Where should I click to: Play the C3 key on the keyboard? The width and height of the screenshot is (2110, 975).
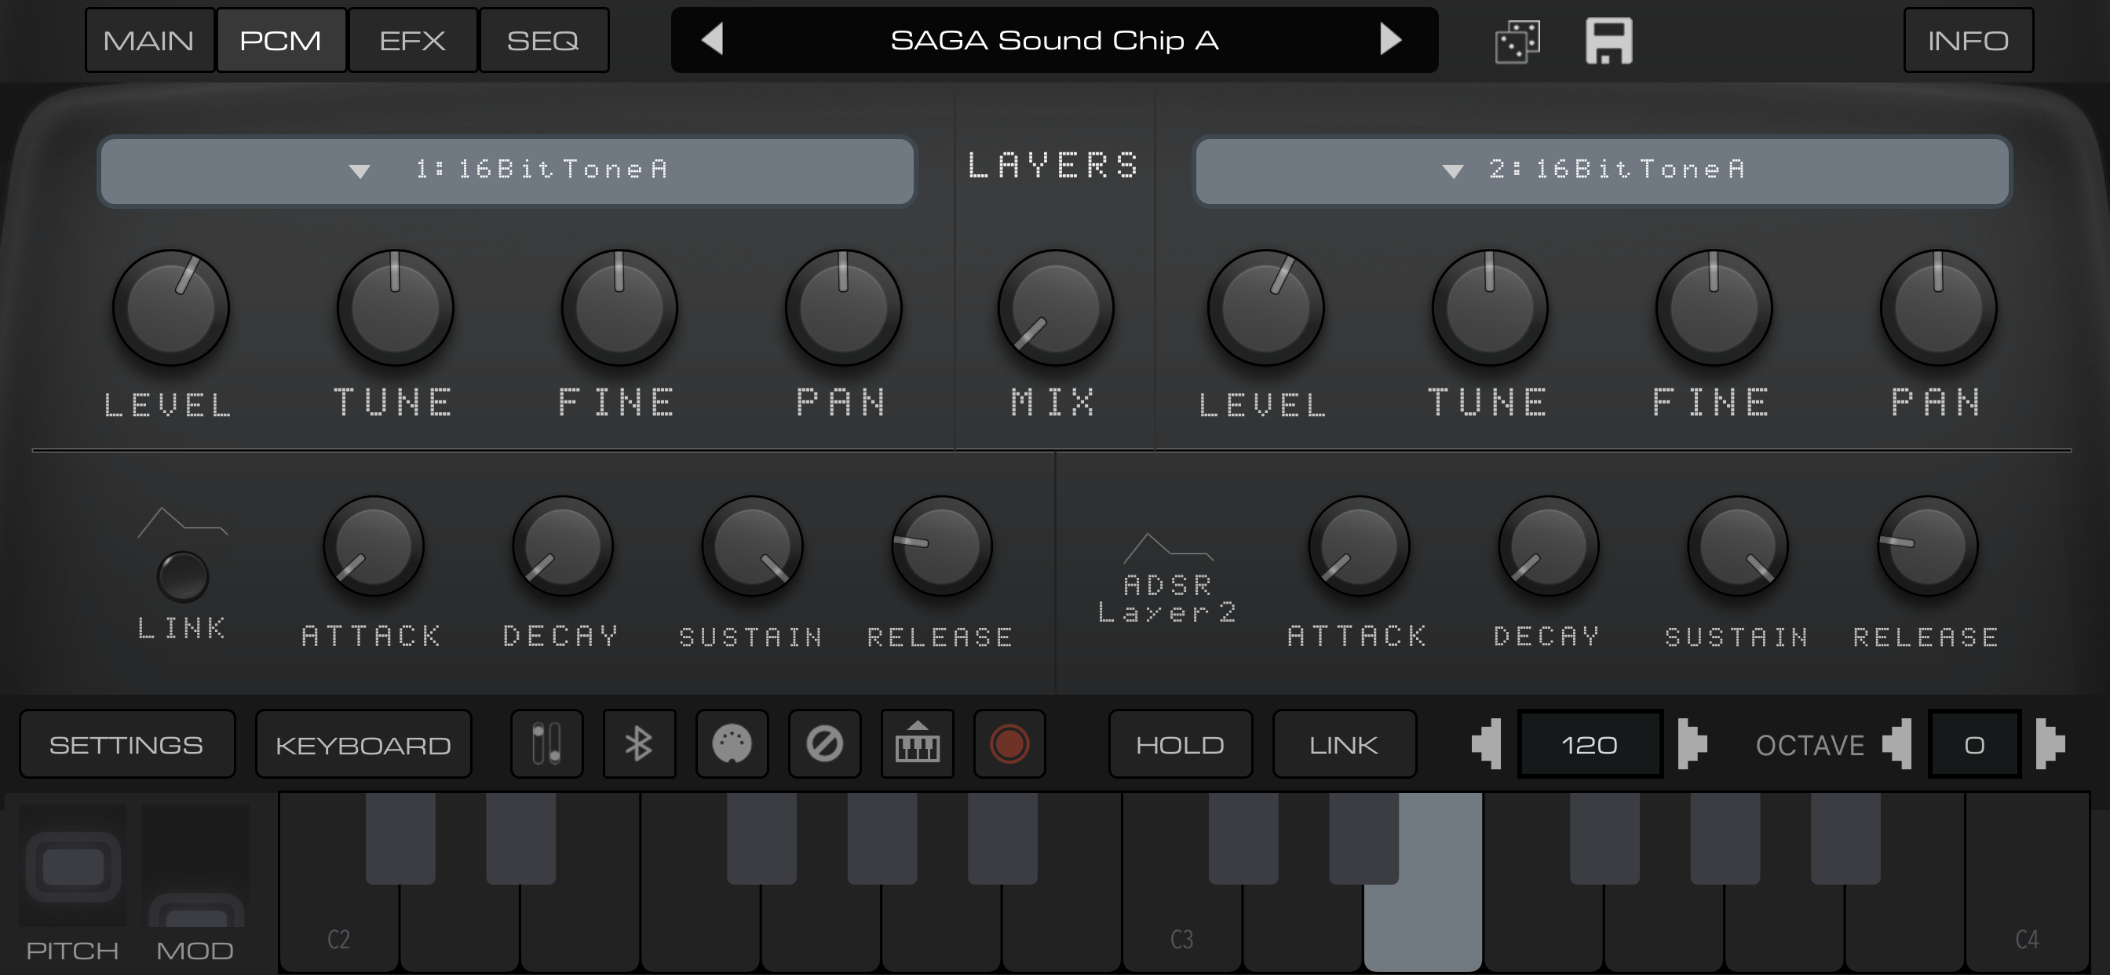click(x=1180, y=926)
